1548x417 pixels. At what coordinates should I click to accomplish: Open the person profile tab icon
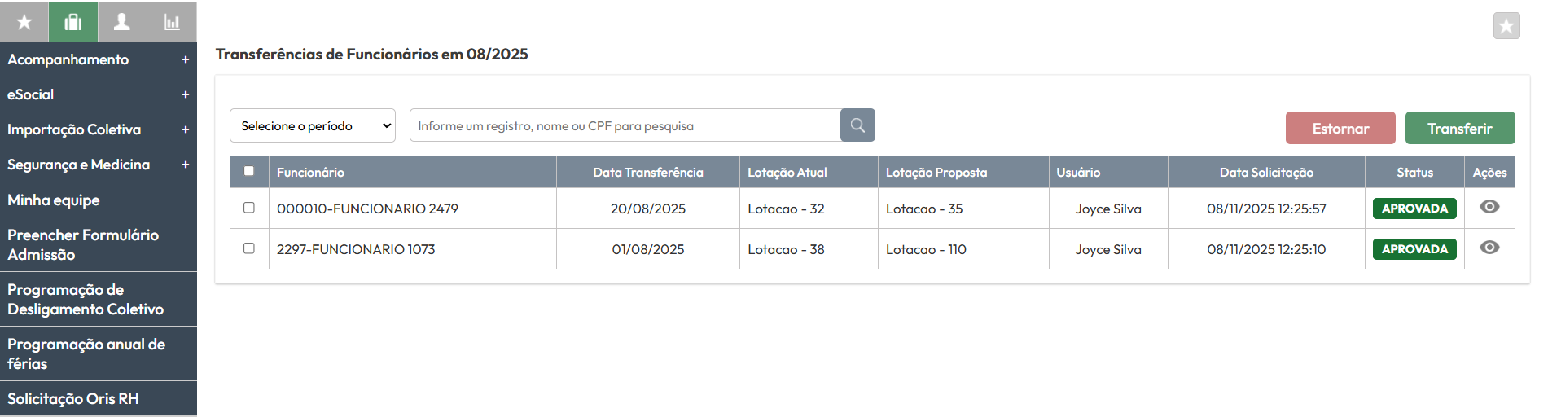122,22
